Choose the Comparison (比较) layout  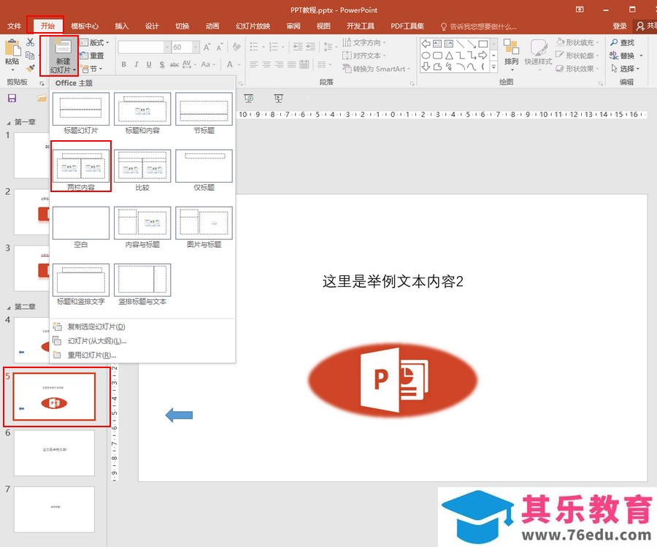click(142, 171)
